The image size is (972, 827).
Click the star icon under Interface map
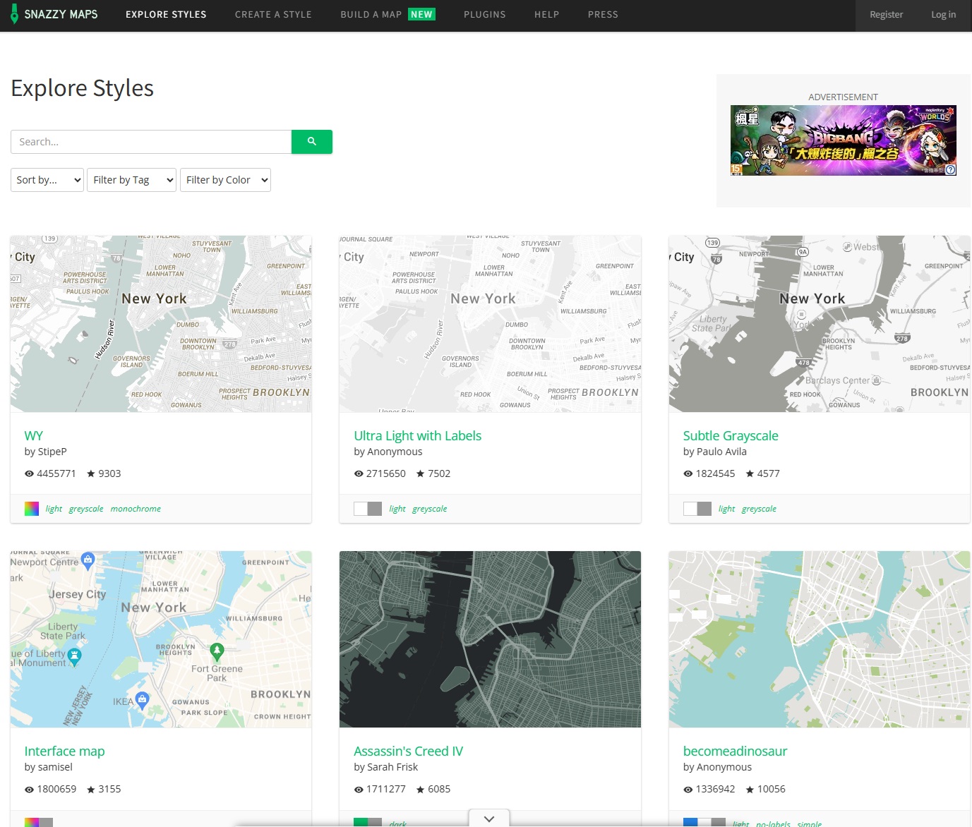90,790
